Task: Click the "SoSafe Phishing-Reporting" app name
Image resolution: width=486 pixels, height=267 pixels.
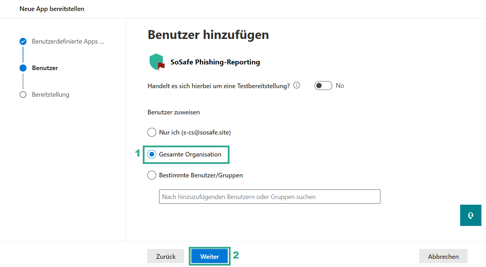Action: pos(215,62)
